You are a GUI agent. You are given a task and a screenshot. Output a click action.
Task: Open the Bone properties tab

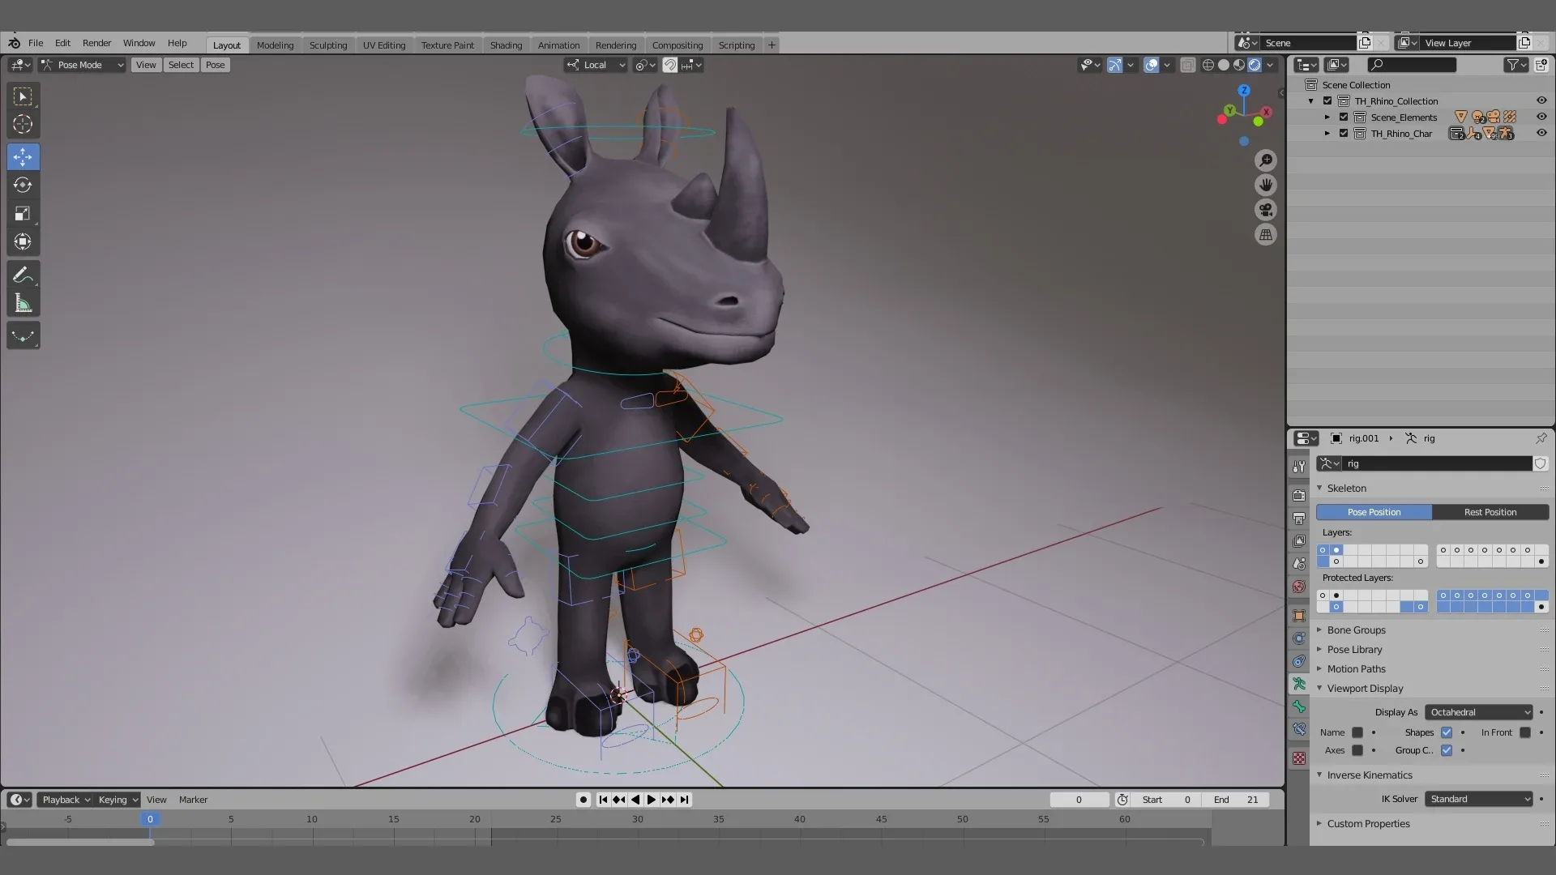pyautogui.click(x=1299, y=706)
